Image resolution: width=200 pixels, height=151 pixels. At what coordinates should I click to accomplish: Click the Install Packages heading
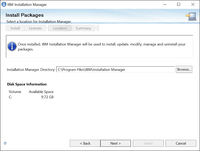click(25, 15)
